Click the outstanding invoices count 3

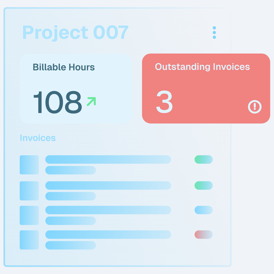pos(164,102)
